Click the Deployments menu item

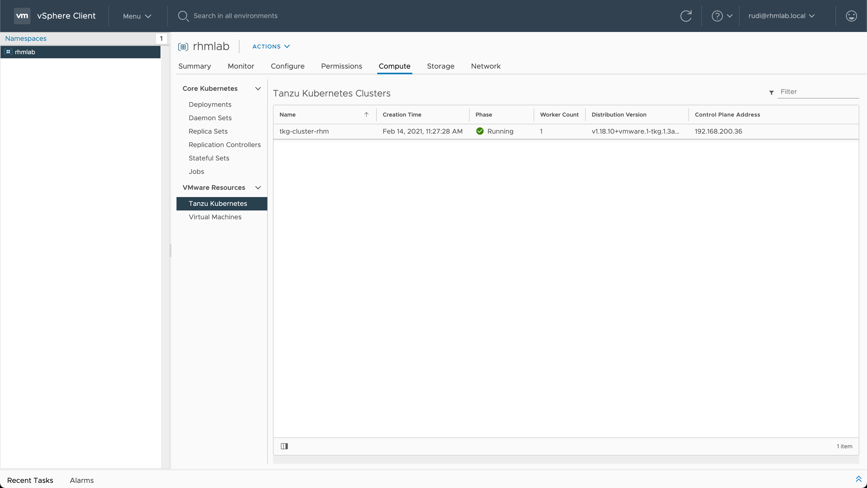click(x=210, y=104)
